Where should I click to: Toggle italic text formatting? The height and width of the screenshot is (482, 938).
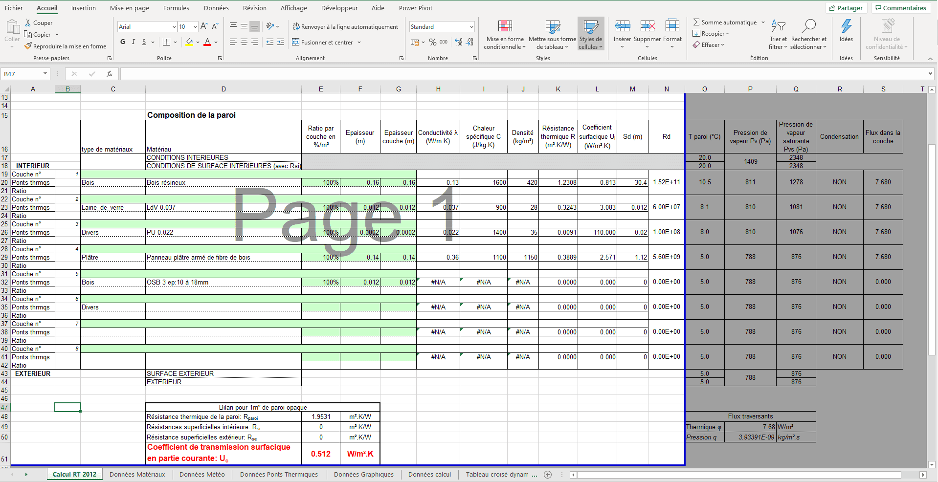click(x=134, y=42)
